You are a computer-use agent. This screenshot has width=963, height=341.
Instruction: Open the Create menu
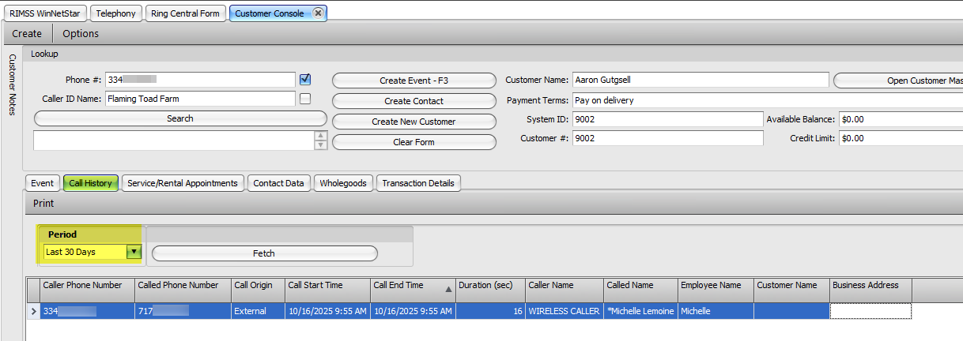coord(27,34)
